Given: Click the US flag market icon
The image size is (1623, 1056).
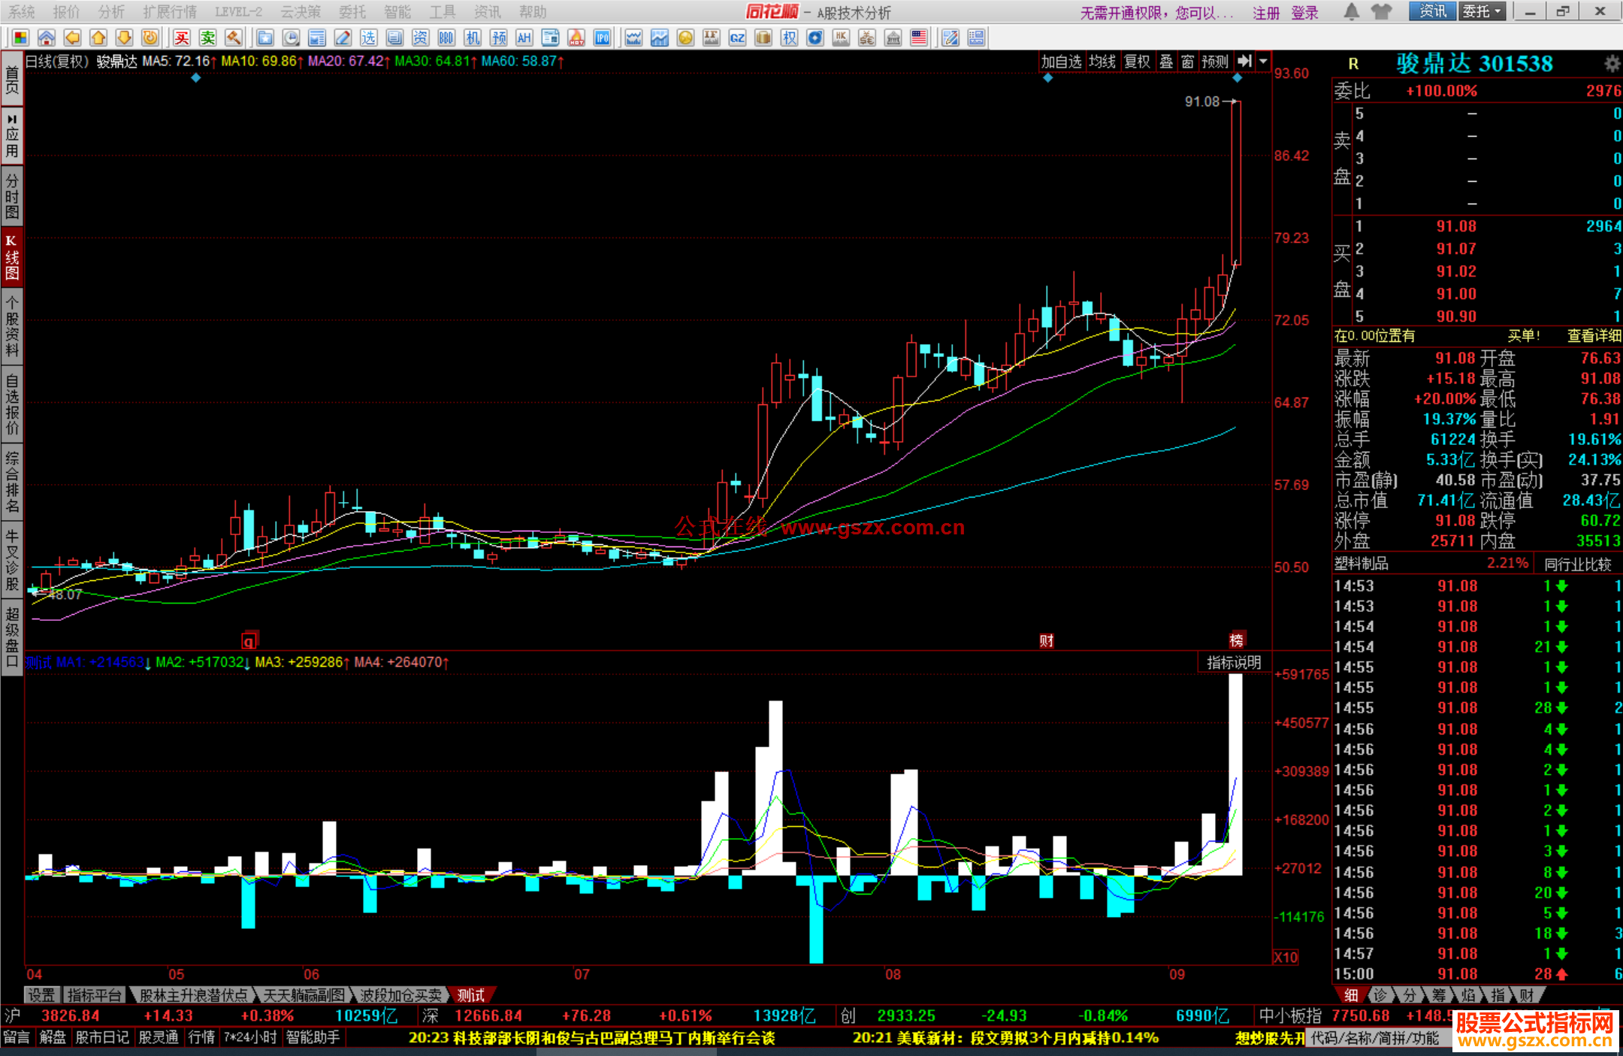Looking at the screenshot, I should point(918,38).
